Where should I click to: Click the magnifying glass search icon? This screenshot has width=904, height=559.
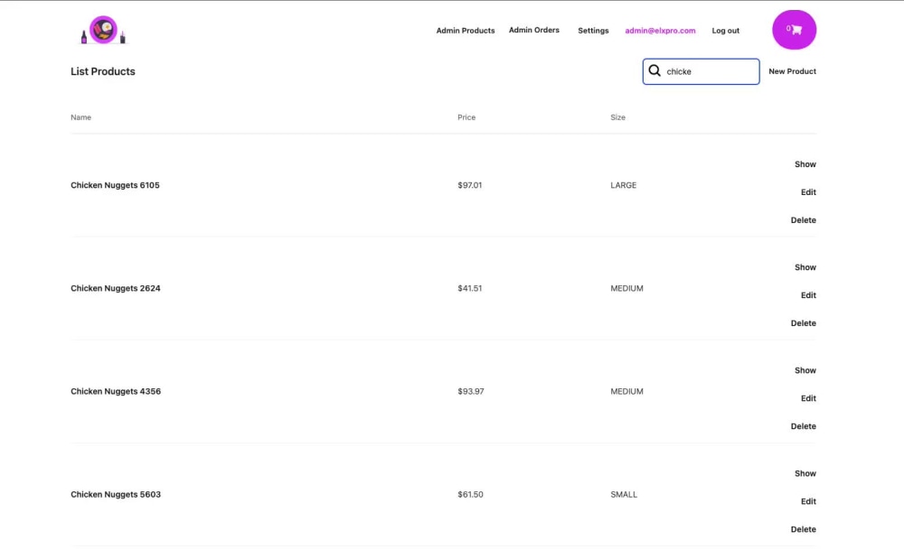654,70
